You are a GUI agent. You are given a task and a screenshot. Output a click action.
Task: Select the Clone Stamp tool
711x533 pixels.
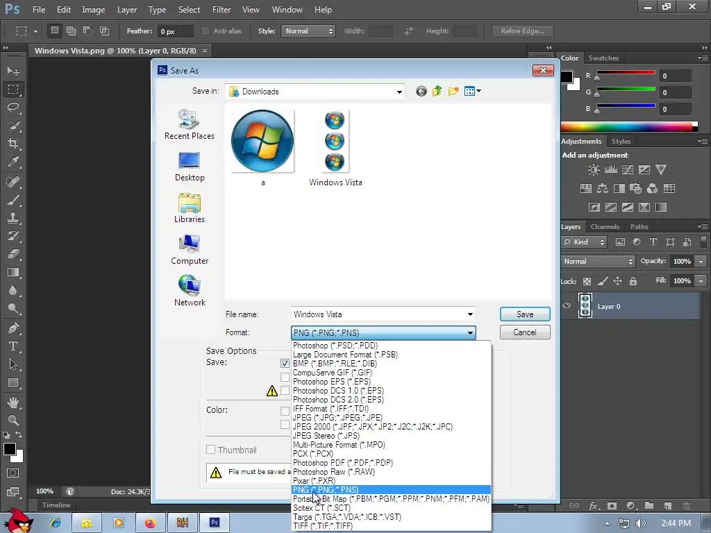13,218
